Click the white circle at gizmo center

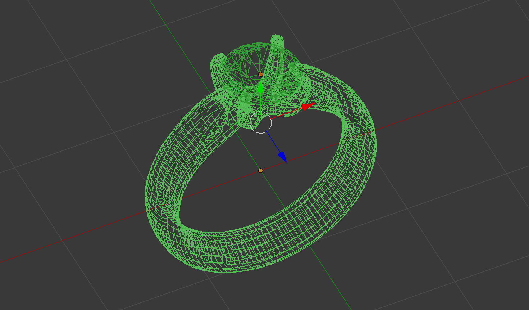(261, 122)
